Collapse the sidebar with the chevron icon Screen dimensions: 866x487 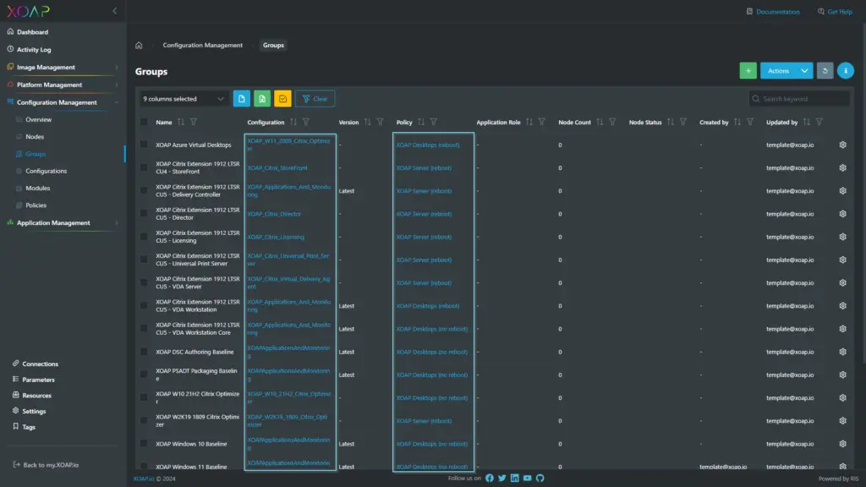coord(115,11)
